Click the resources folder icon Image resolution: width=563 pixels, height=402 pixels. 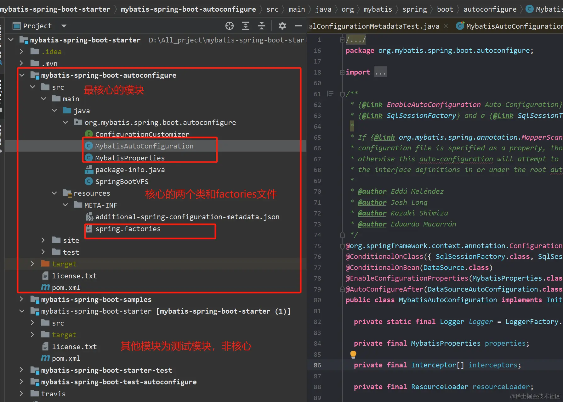pos(67,193)
